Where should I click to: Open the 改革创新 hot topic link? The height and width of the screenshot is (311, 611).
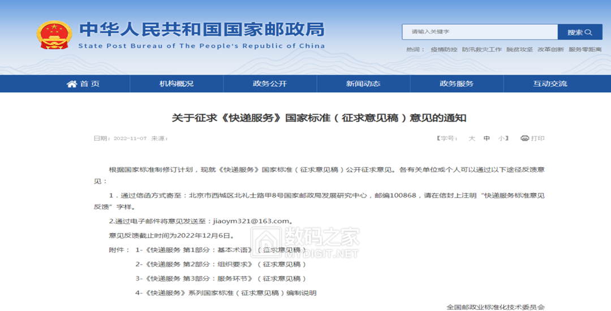(550, 50)
